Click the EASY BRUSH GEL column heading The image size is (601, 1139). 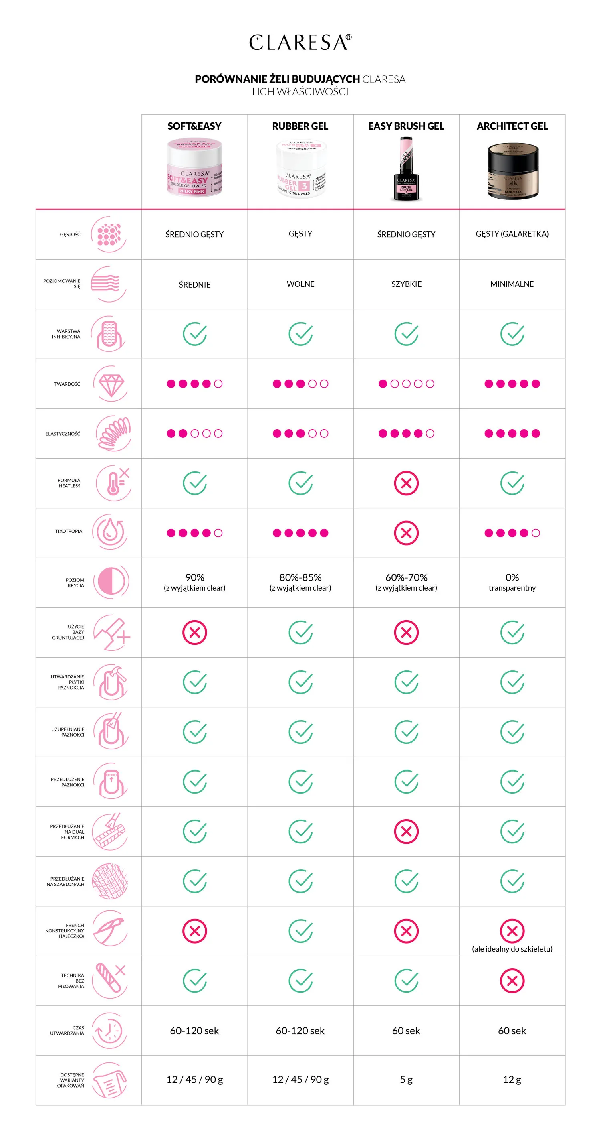tap(406, 126)
